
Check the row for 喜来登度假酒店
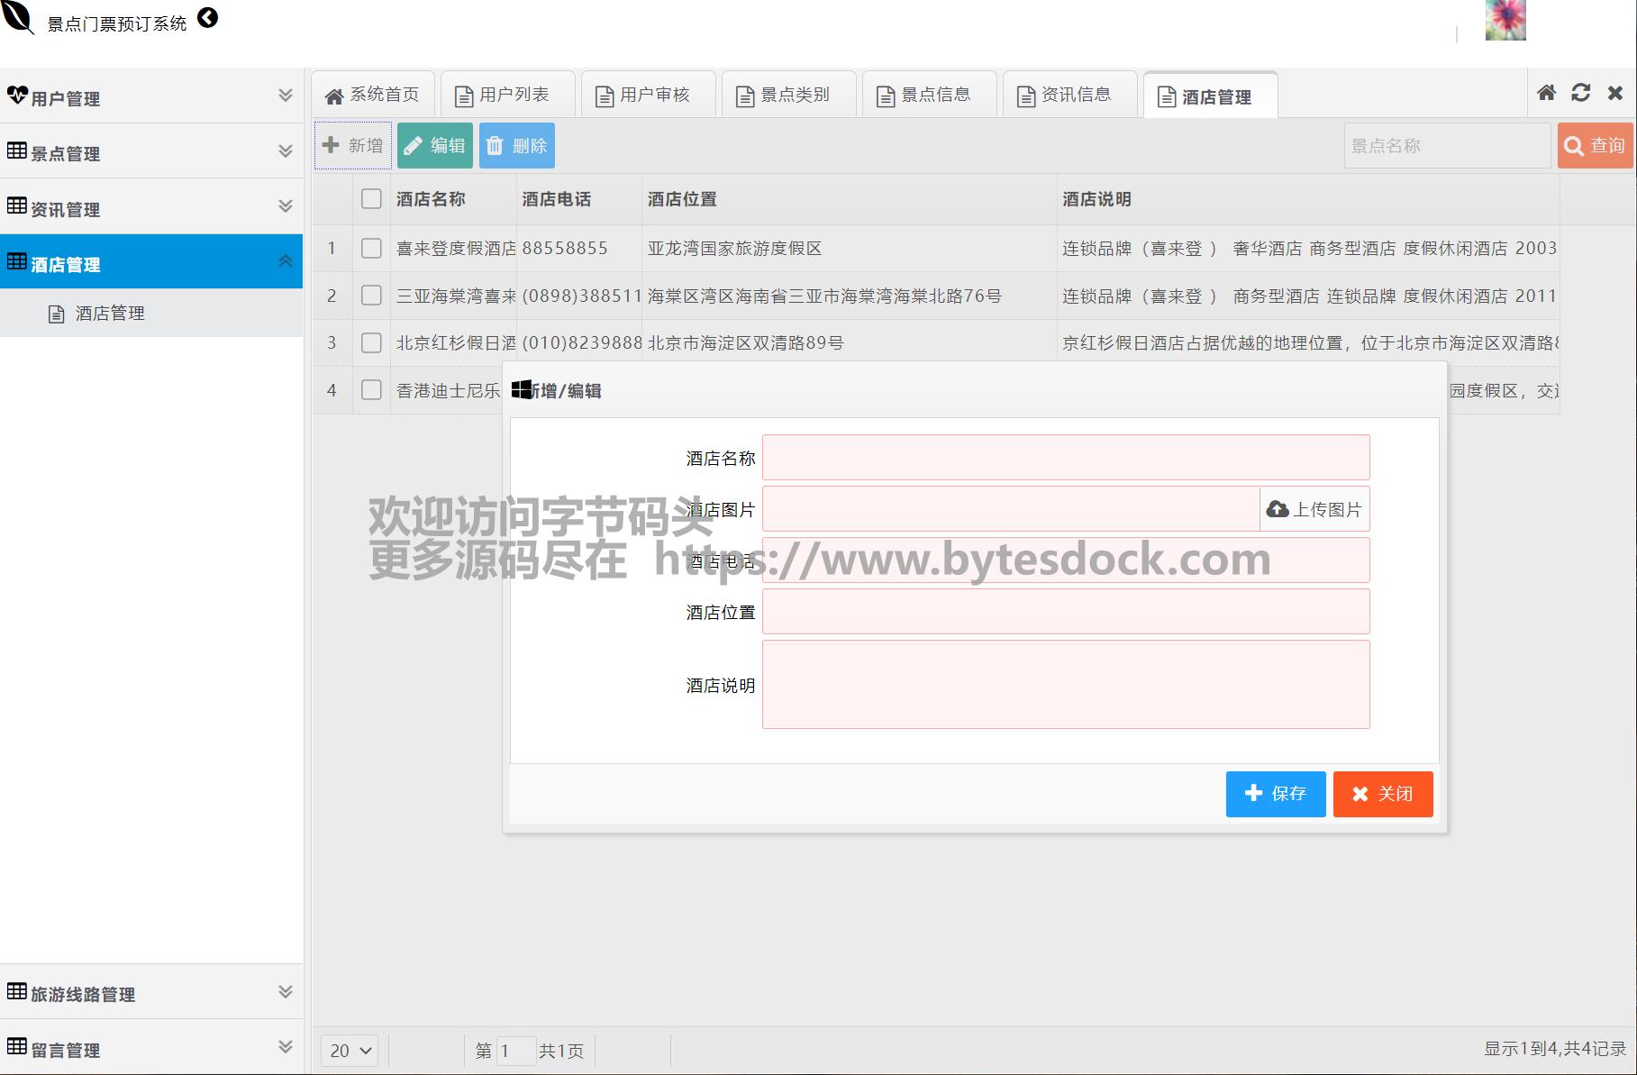coord(371,249)
